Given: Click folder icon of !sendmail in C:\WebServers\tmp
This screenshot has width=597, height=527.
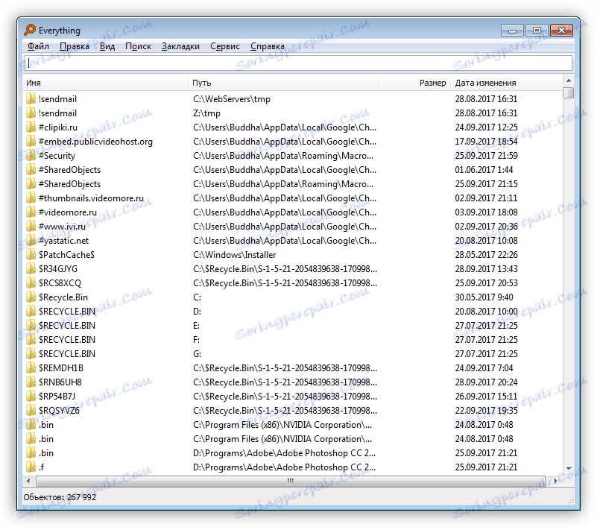Looking at the screenshot, I should [31, 99].
